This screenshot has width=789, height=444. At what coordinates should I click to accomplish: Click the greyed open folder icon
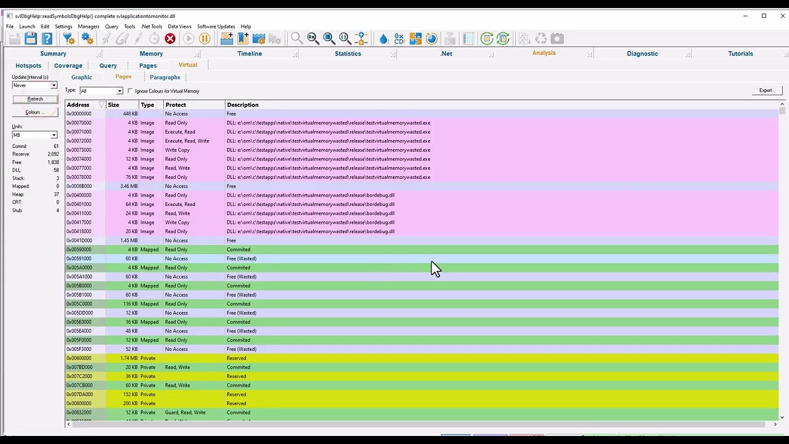(14, 39)
